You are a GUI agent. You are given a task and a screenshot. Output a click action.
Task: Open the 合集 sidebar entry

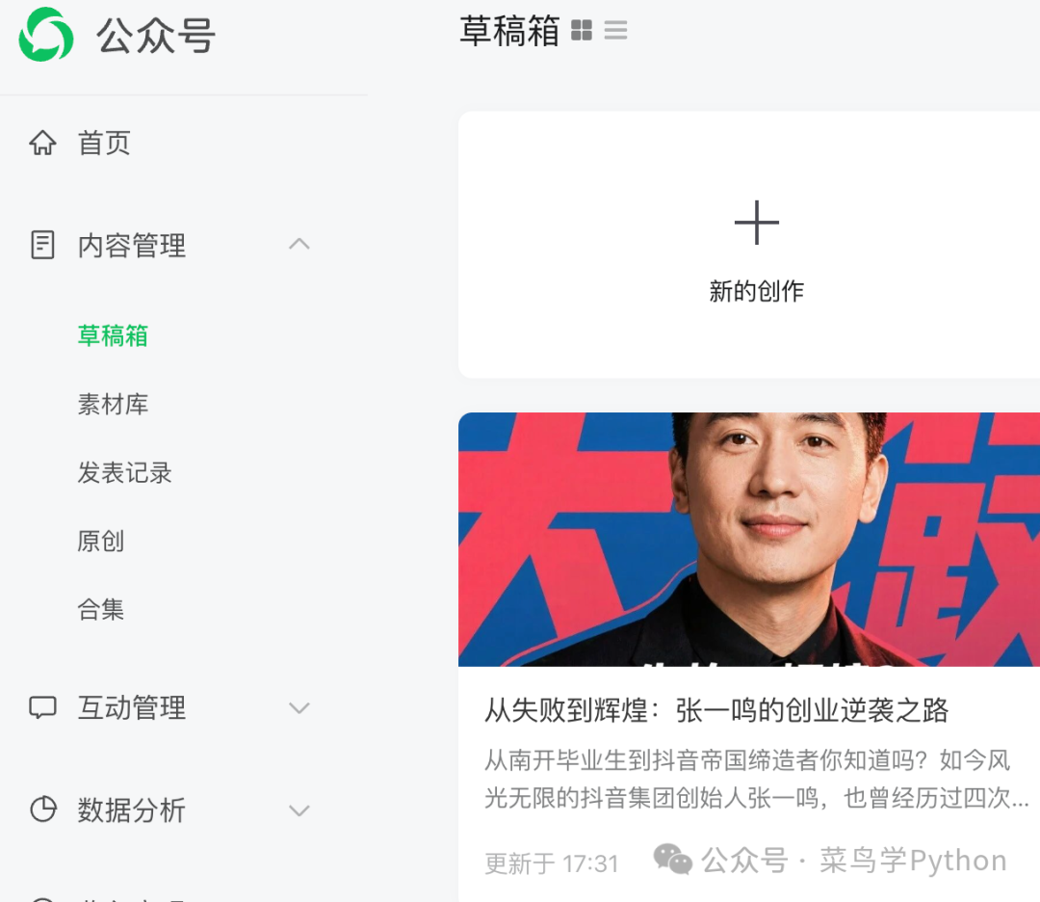point(101,609)
